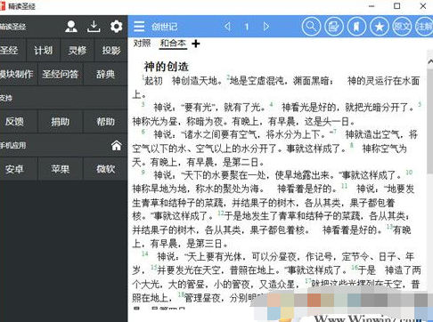Click the 捐助 donate button
433x322 pixels.
pyautogui.click(x=61, y=122)
